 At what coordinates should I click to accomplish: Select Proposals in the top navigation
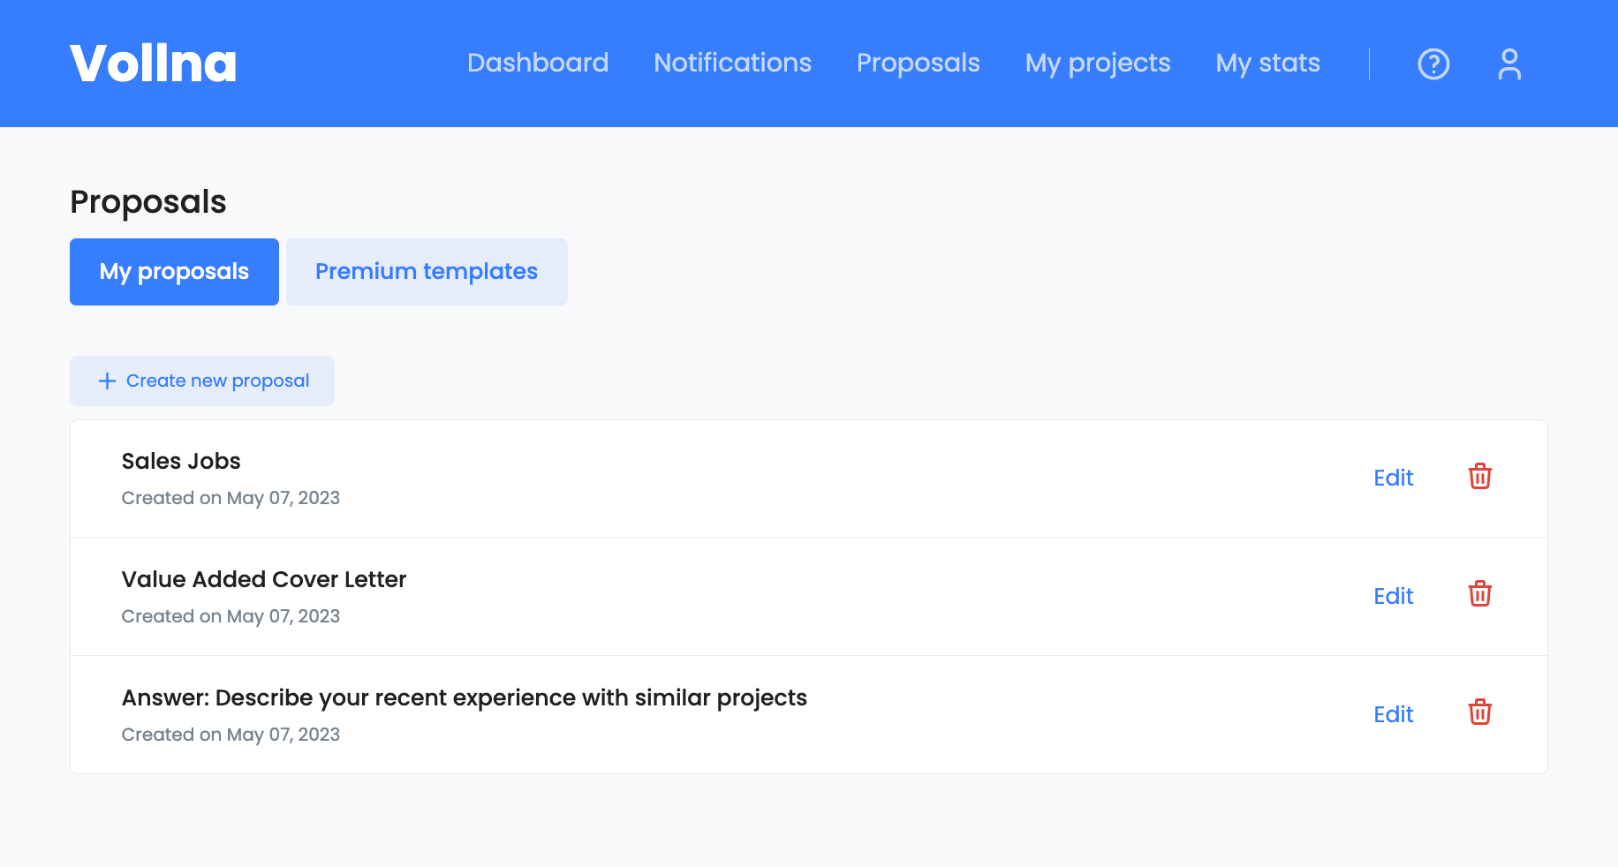pyautogui.click(x=918, y=63)
